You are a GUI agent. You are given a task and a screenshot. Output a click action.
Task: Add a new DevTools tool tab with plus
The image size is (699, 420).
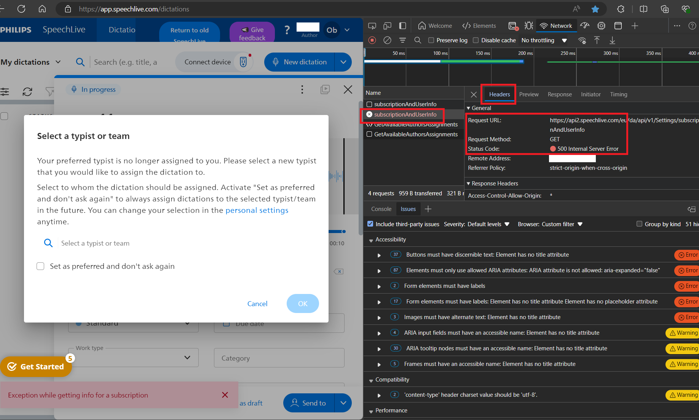click(x=635, y=26)
